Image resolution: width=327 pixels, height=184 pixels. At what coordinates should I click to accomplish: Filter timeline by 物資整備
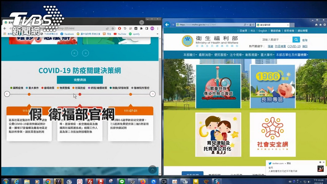[64, 88]
